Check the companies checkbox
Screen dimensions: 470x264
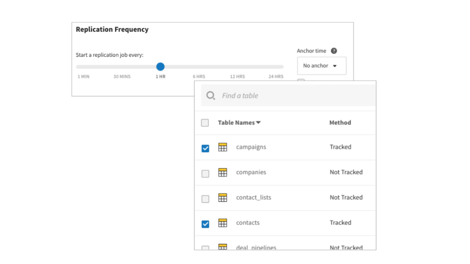click(x=205, y=174)
